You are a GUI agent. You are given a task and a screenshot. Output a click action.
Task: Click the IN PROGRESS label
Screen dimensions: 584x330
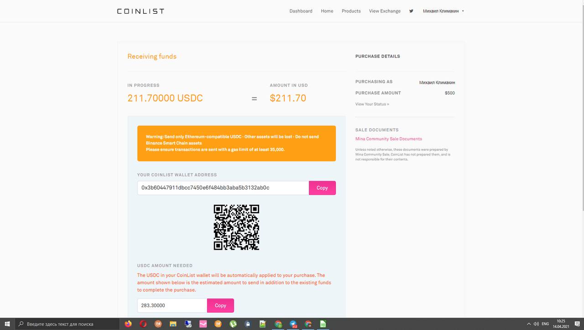(x=143, y=85)
